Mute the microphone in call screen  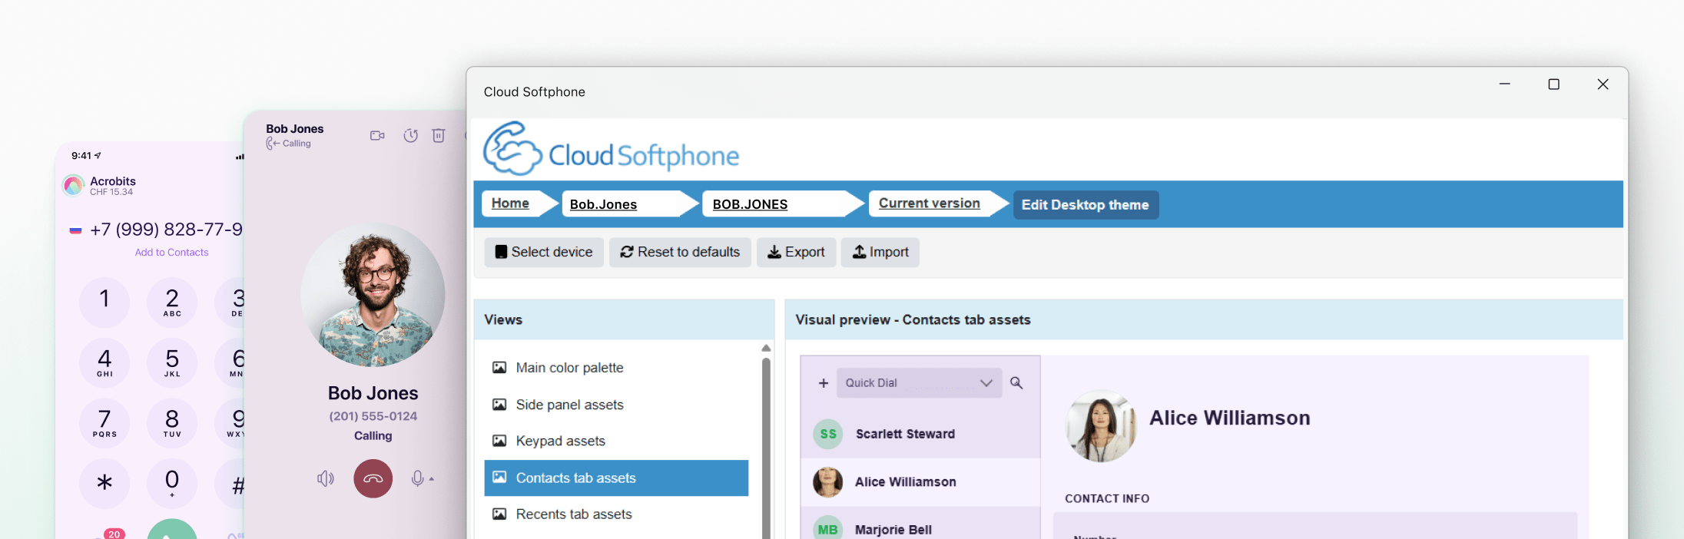pyautogui.click(x=416, y=479)
